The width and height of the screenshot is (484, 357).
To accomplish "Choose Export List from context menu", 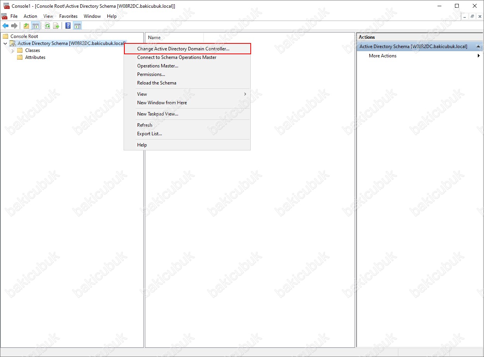I will tap(187, 134).
